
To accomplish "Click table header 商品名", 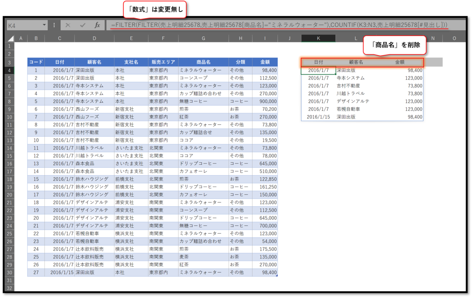I will tap(203, 62).
